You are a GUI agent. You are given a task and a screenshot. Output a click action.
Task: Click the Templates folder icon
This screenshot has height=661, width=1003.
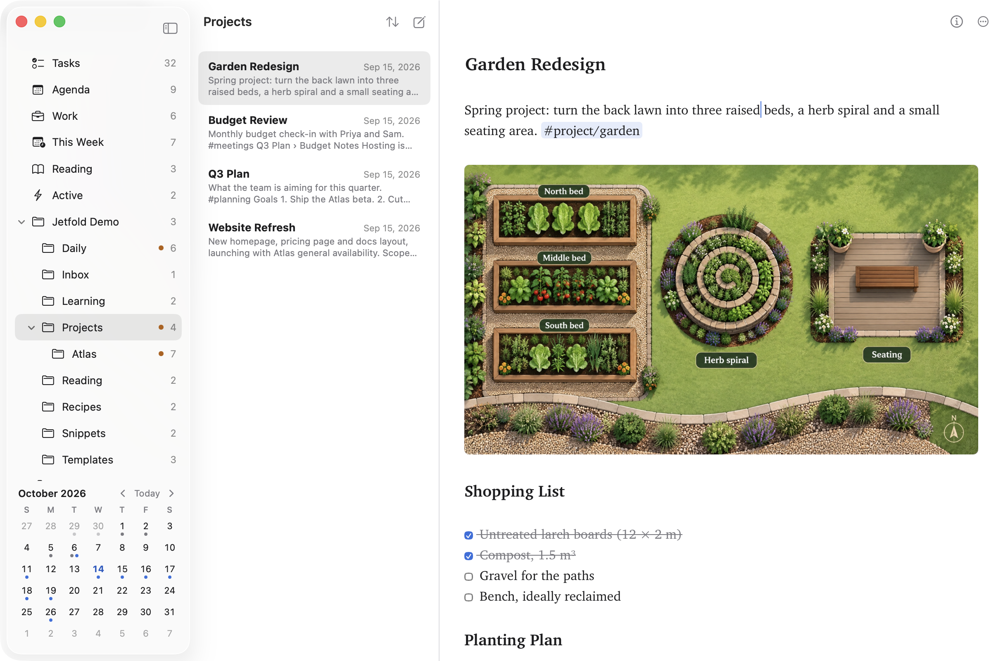48,460
